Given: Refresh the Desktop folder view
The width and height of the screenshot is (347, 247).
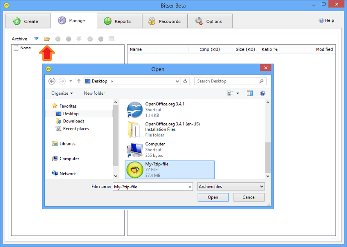Looking at the screenshot, I should pos(185,81).
